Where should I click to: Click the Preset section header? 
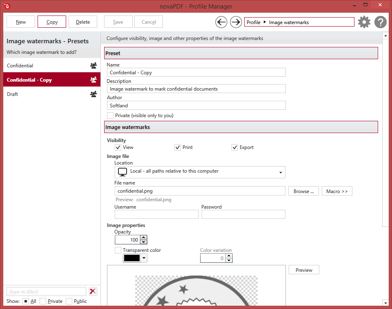(241, 53)
